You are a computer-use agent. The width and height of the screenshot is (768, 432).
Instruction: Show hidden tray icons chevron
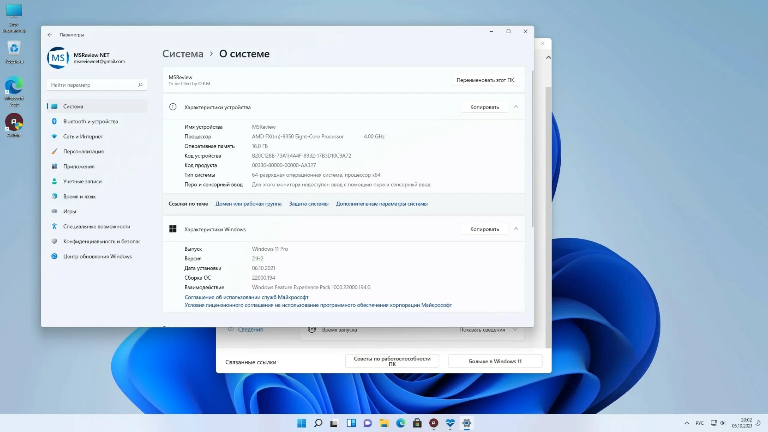[x=687, y=423]
